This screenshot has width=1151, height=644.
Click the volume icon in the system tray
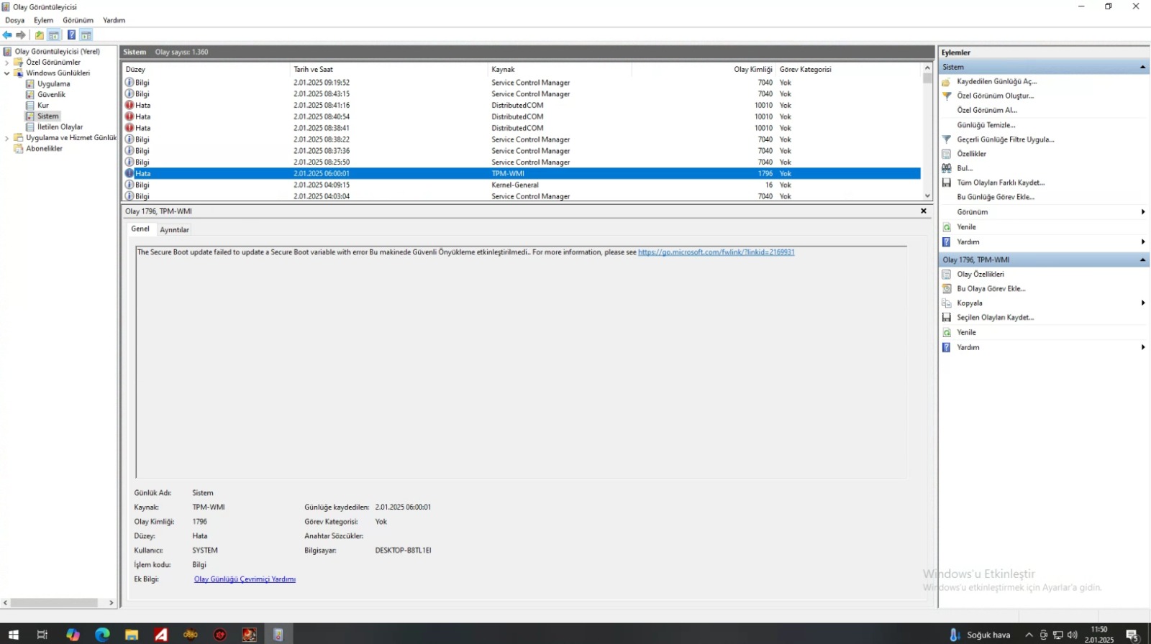(1073, 635)
